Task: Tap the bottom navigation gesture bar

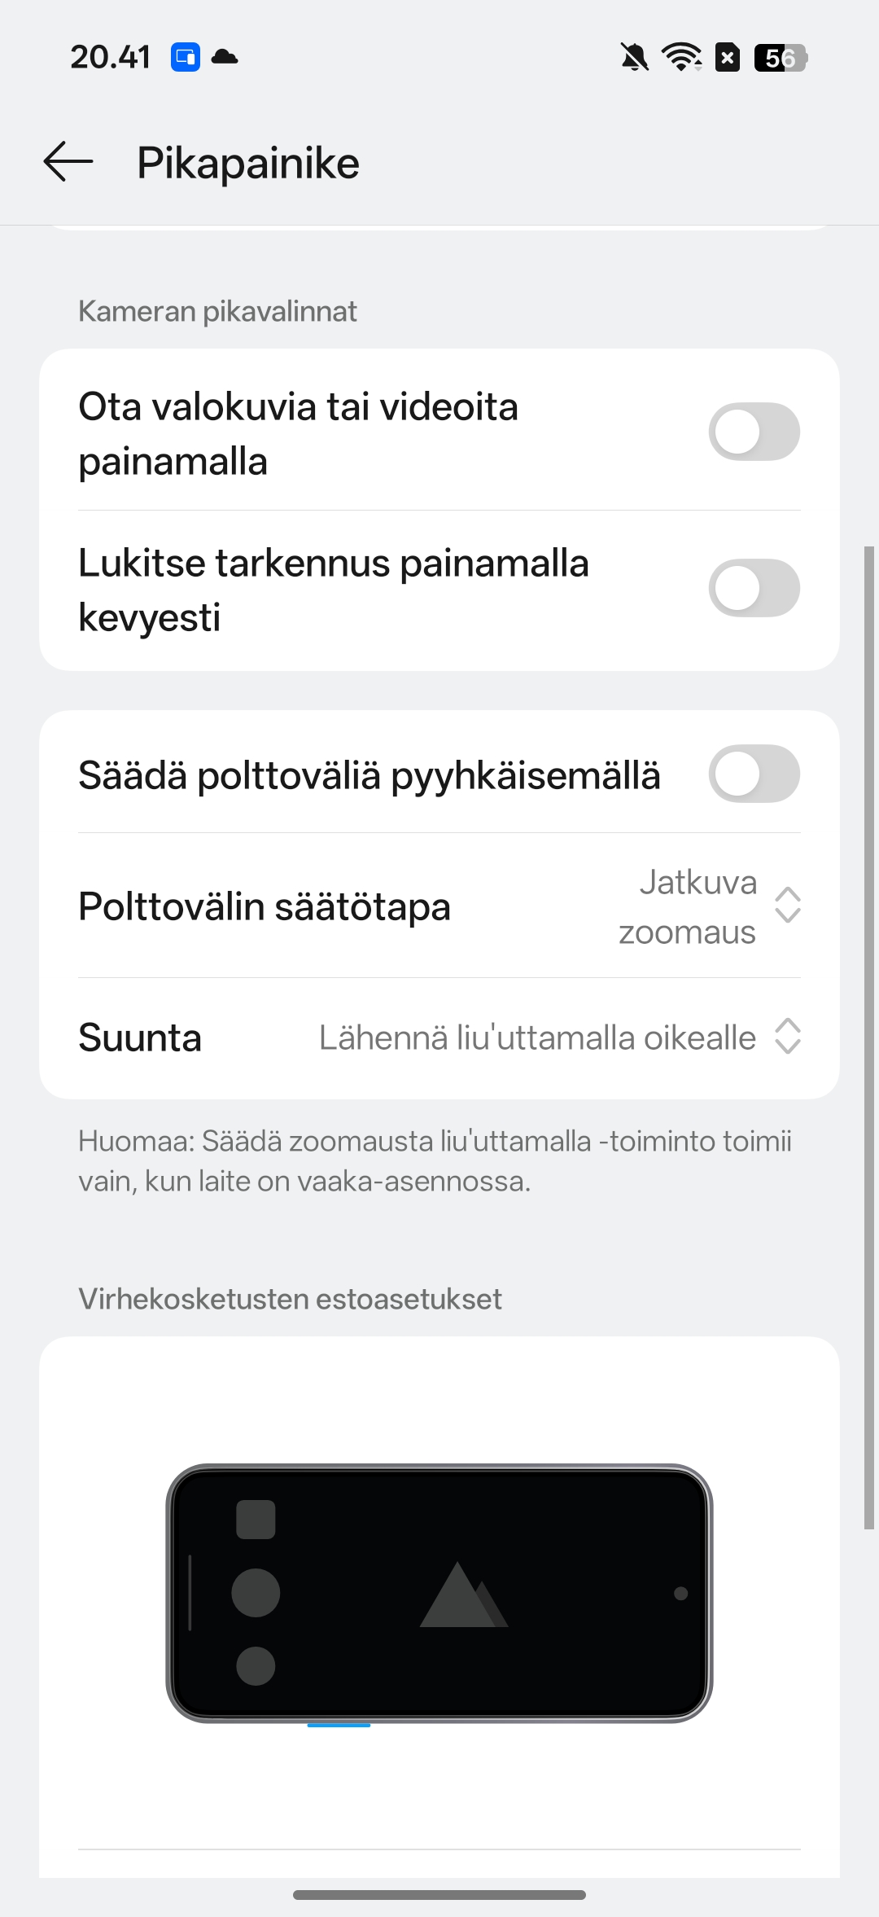Action: 439,1895
